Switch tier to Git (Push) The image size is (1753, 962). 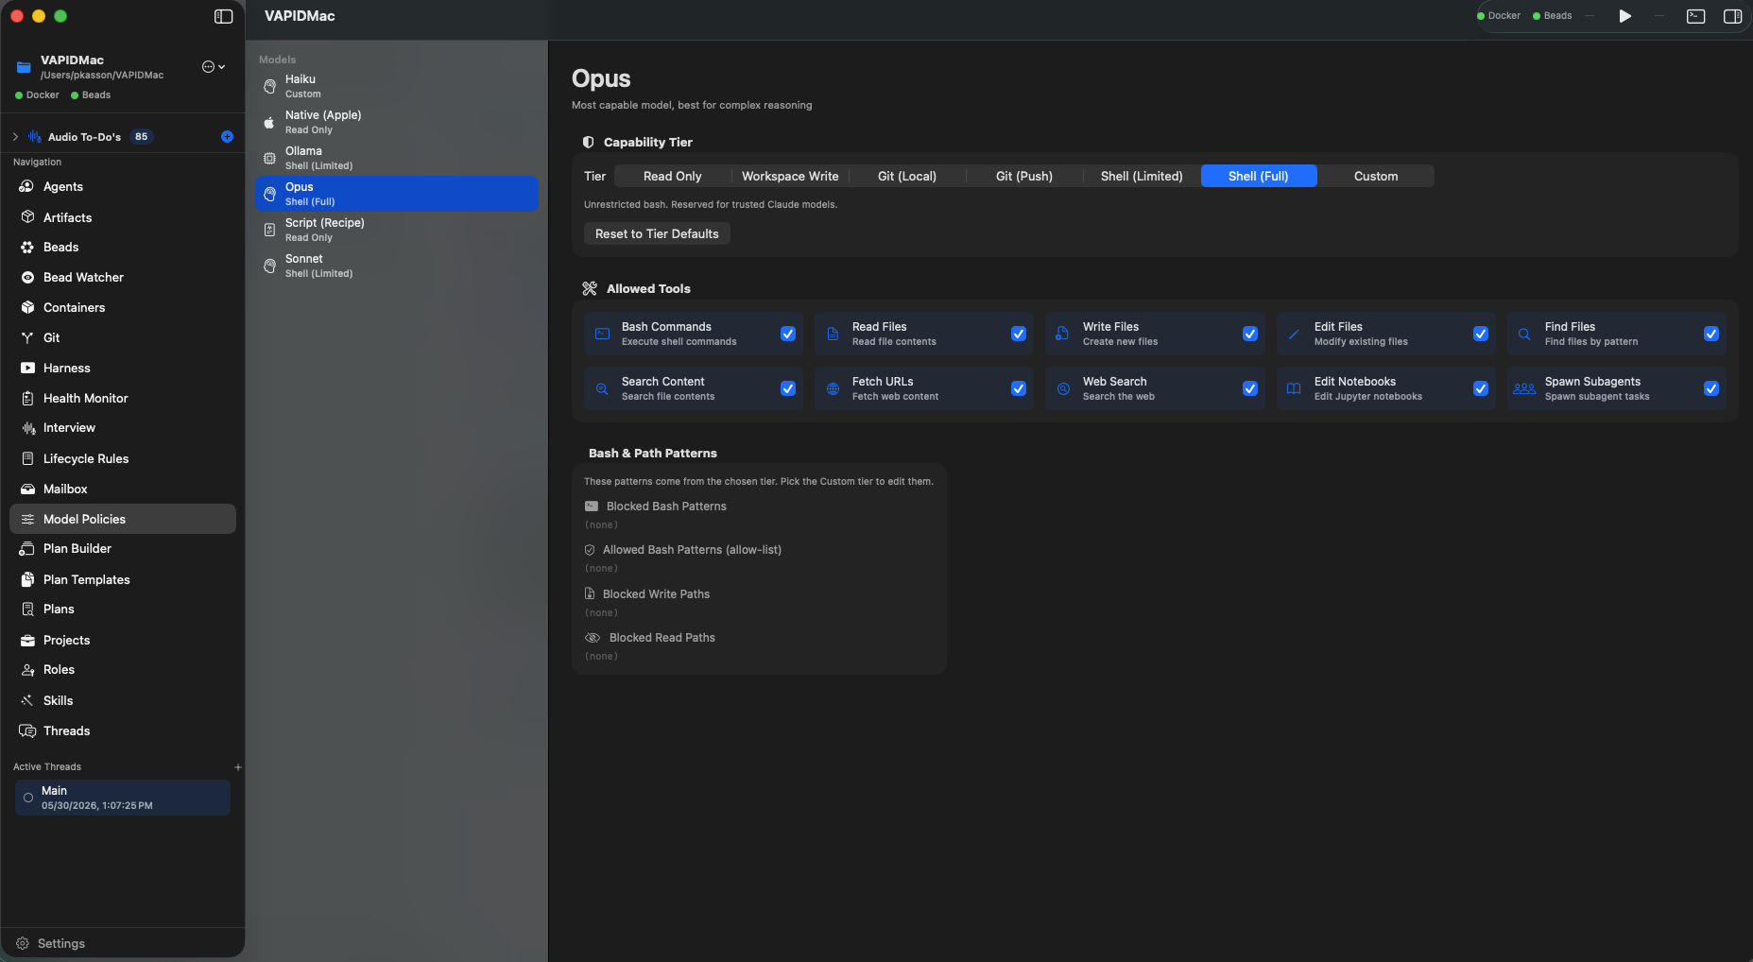(x=1024, y=176)
